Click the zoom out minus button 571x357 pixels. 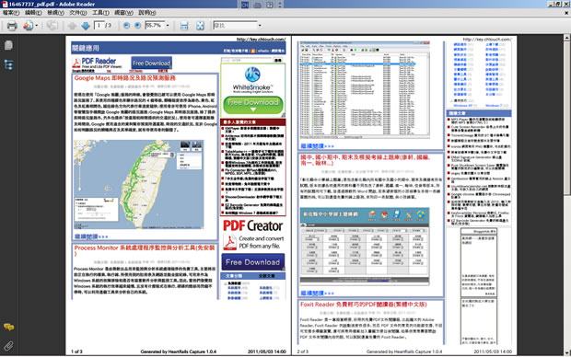pos(126,26)
